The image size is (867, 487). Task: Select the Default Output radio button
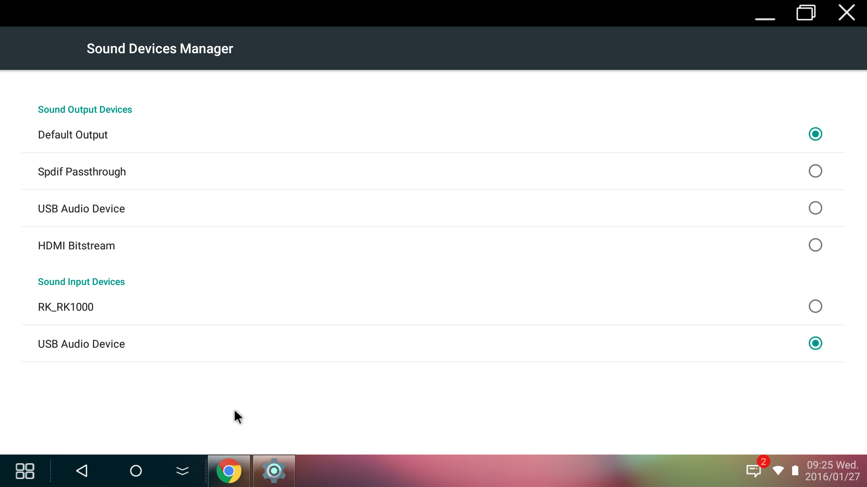pyautogui.click(x=815, y=134)
